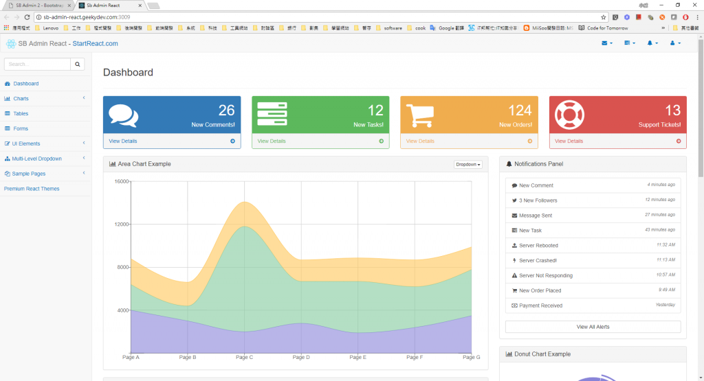The image size is (704, 381).
Task: Open the Server Not Responding notification
Action: (593, 275)
